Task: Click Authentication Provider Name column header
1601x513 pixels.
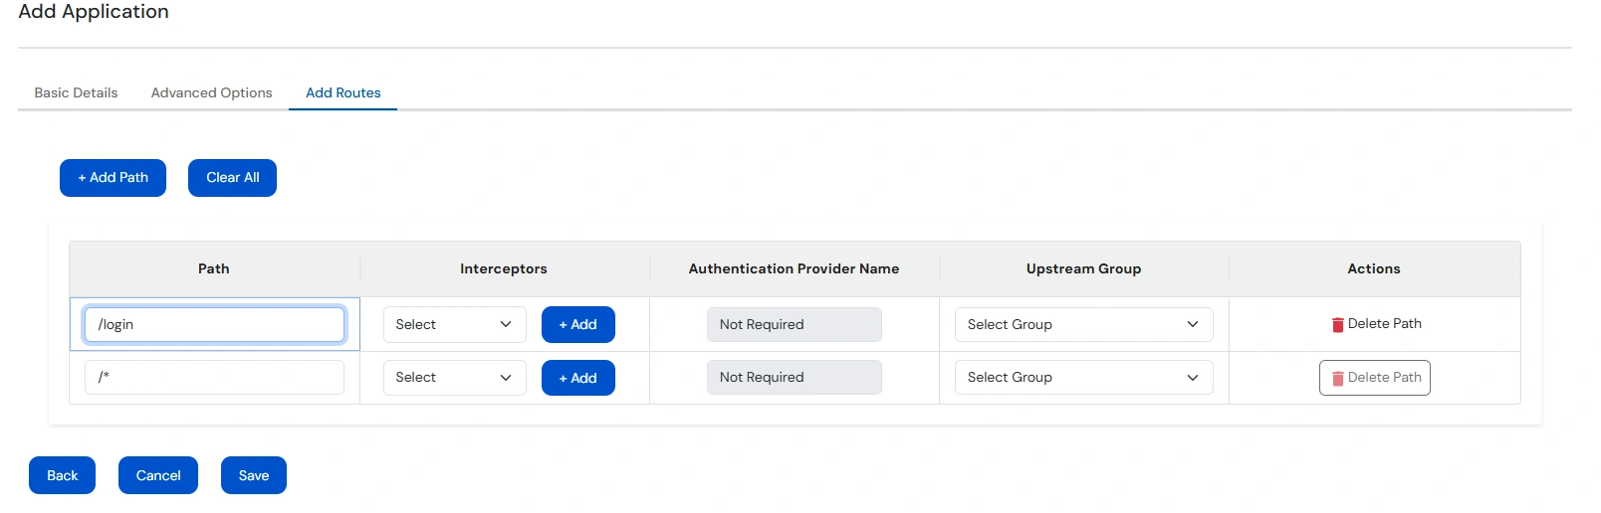Action: point(794,268)
